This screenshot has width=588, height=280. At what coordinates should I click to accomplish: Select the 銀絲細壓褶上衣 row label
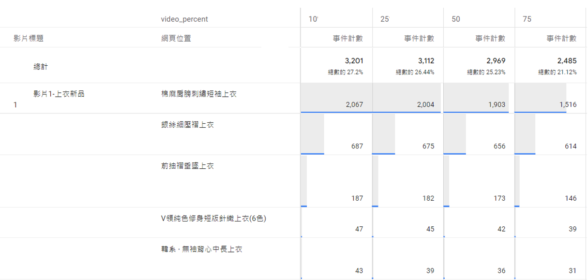(187, 125)
